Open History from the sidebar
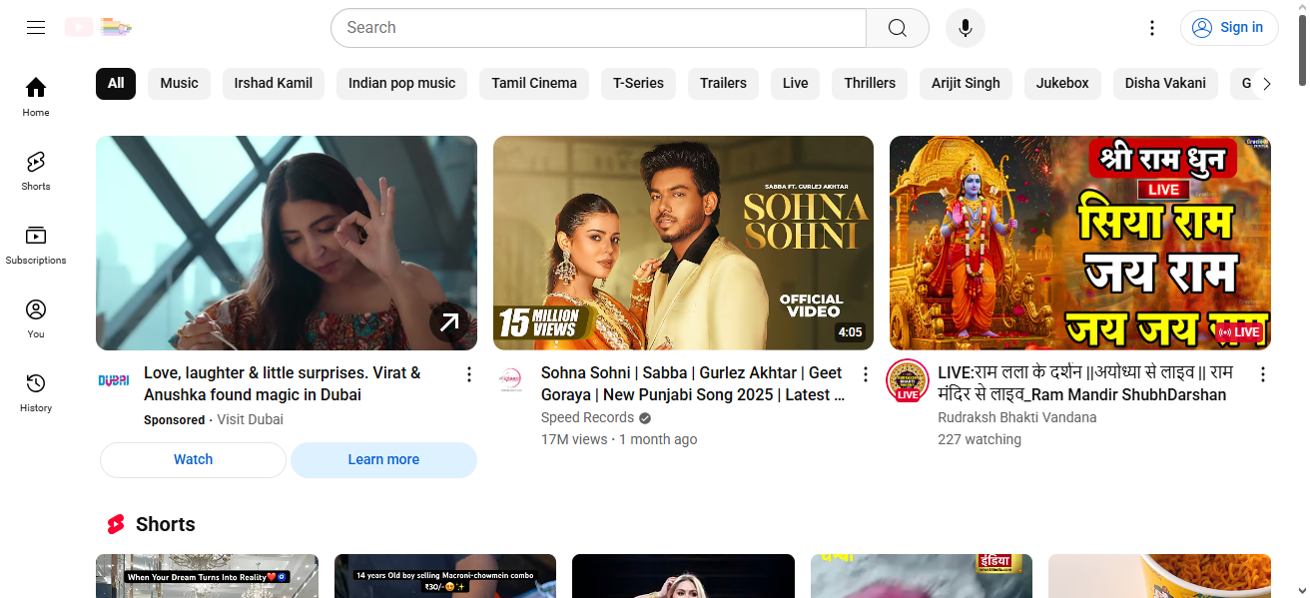The height and width of the screenshot is (598, 1310). (x=36, y=392)
